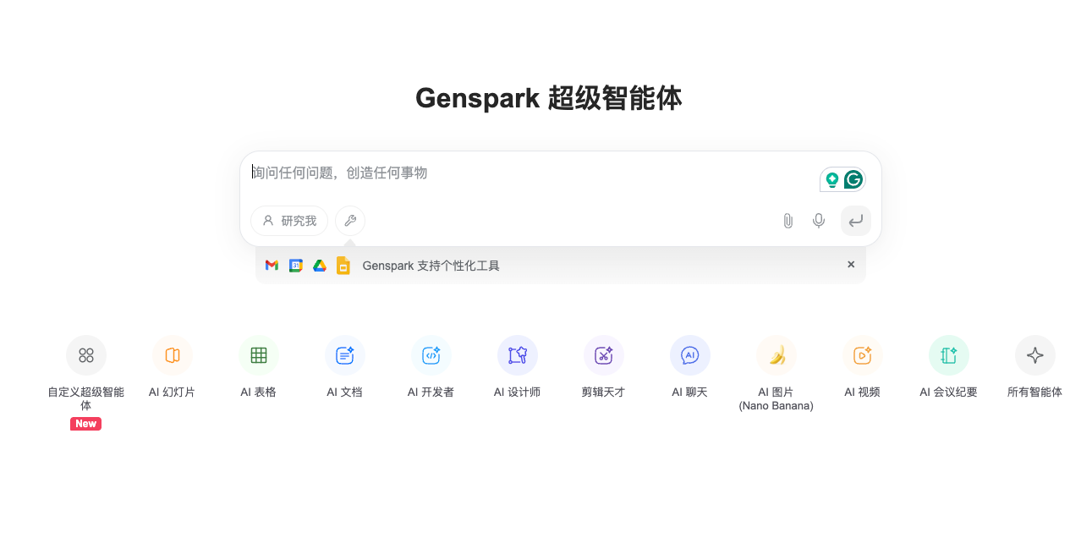Image resolution: width=1092 pixels, height=538 pixels.
Task: Click the 研究我 button
Action: pyautogui.click(x=289, y=221)
